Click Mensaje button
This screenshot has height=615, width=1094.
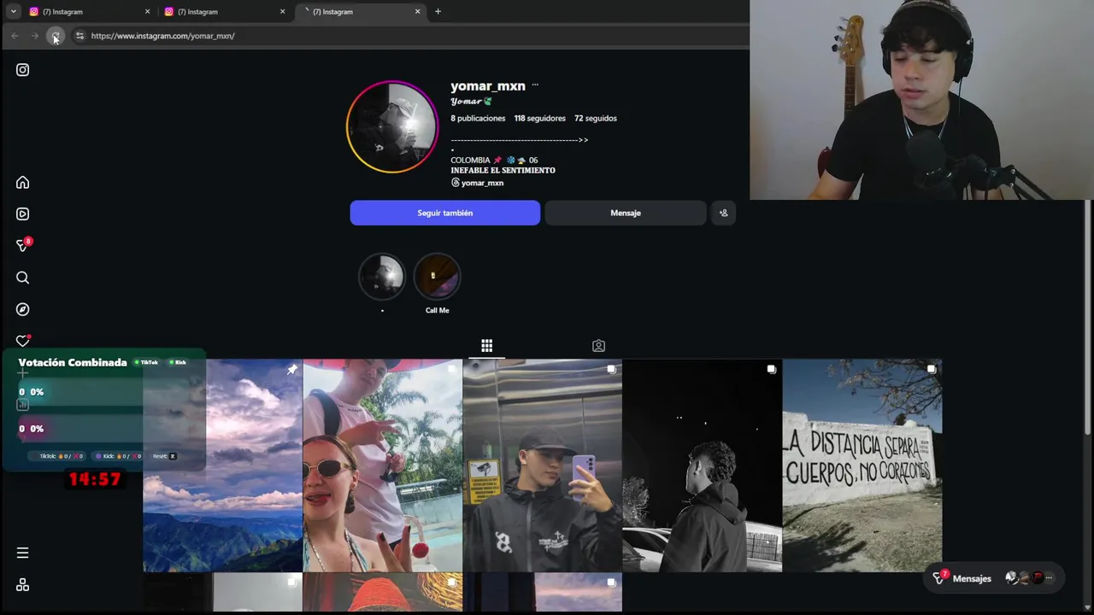(x=626, y=213)
